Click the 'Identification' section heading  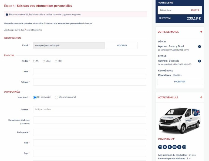[12, 38]
